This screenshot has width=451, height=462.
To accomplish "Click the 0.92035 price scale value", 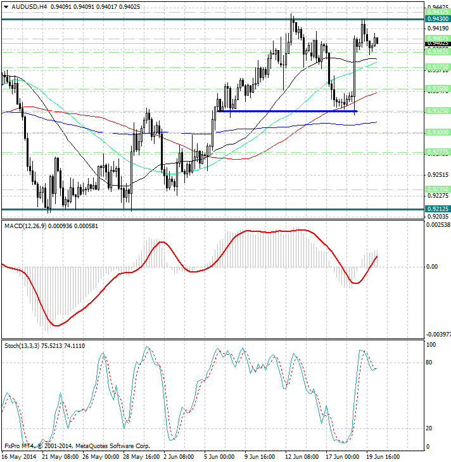I will click(438, 217).
